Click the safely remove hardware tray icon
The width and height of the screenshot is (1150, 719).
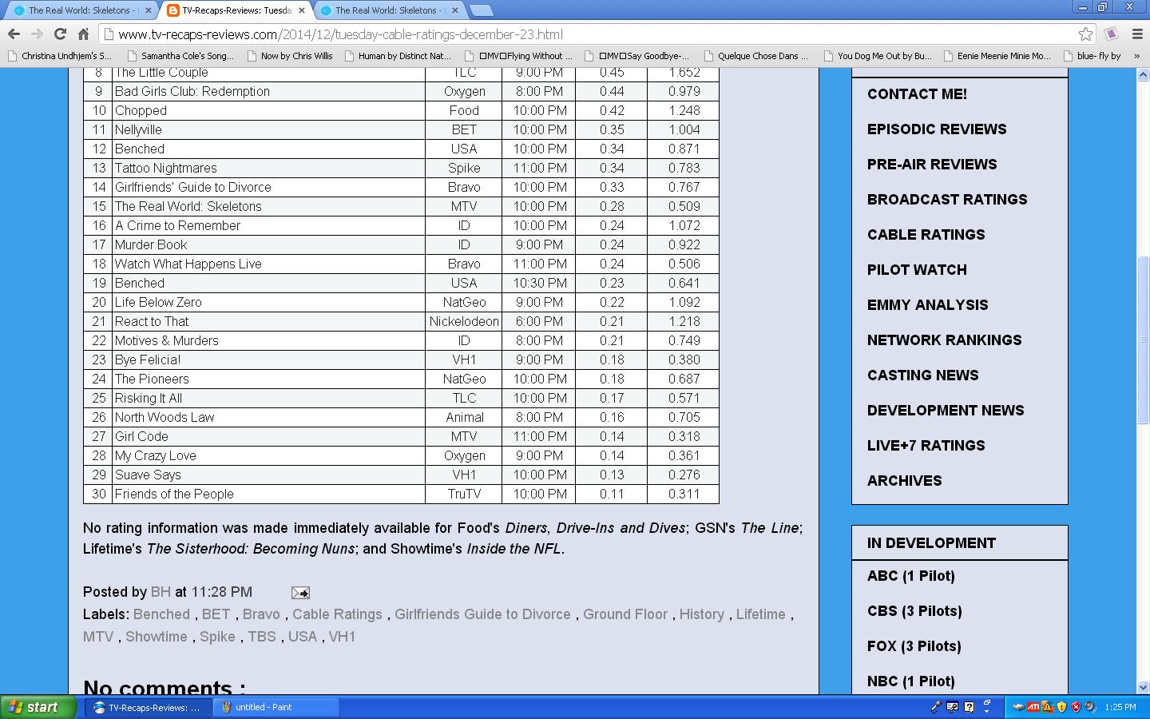click(x=1018, y=707)
